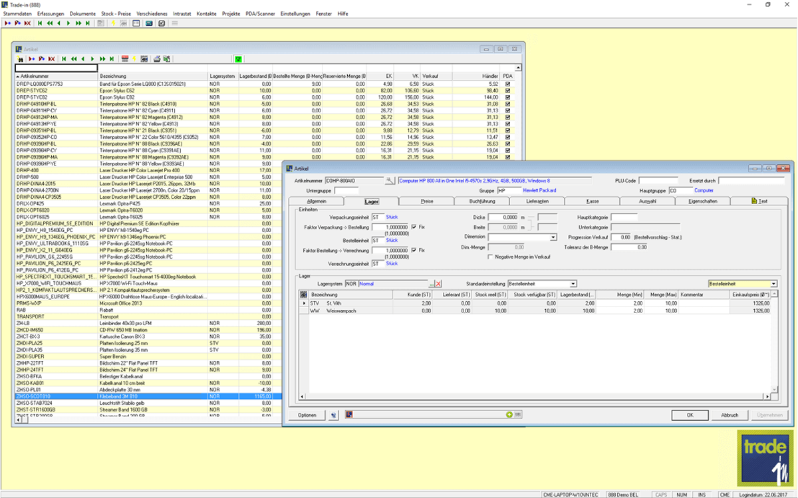Switch to the Eigenschaften tab
The image size is (798, 498).
[704, 201]
